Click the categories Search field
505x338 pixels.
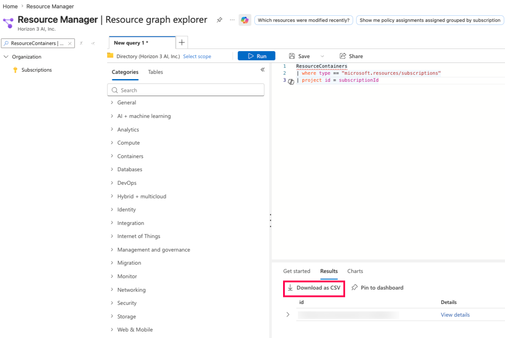[x=186, y=90]
